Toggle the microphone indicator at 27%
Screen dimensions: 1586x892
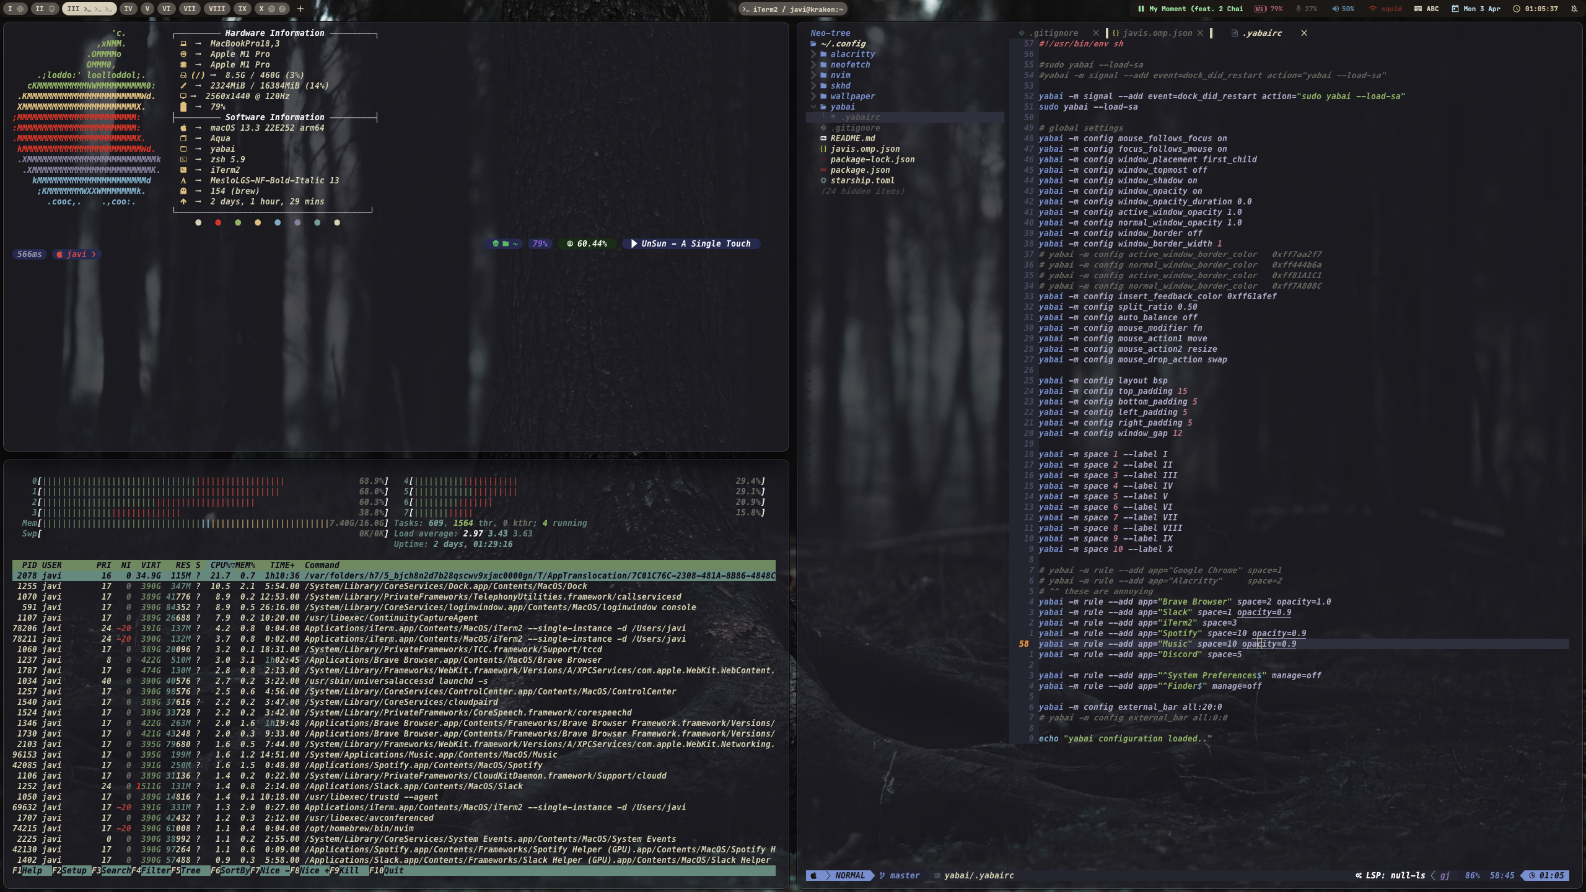[x=1298, y=9]
